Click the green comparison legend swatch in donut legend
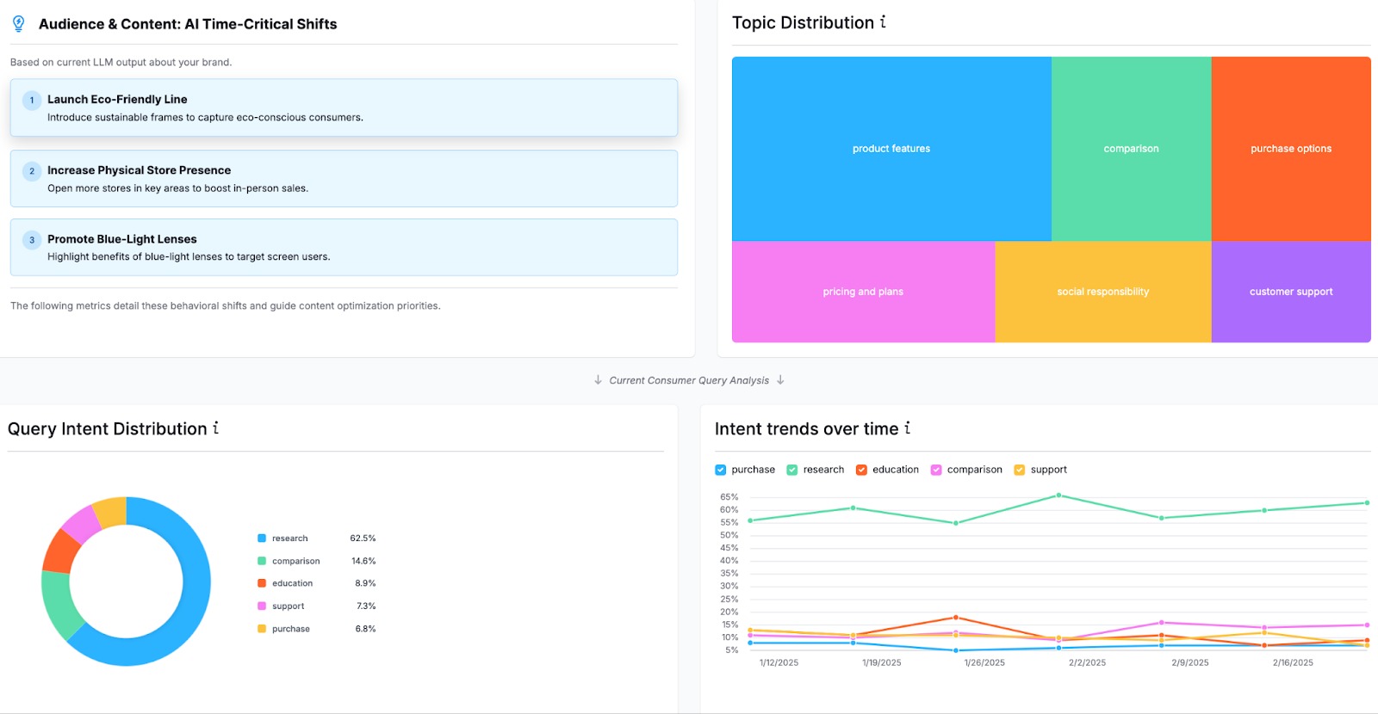 [x=262, y=561]
